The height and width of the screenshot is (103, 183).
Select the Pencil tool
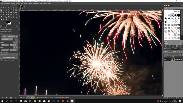point(14,15)
